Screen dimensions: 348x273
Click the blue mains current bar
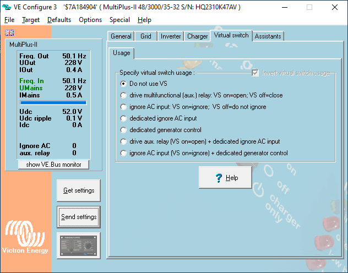coord(53,102)
